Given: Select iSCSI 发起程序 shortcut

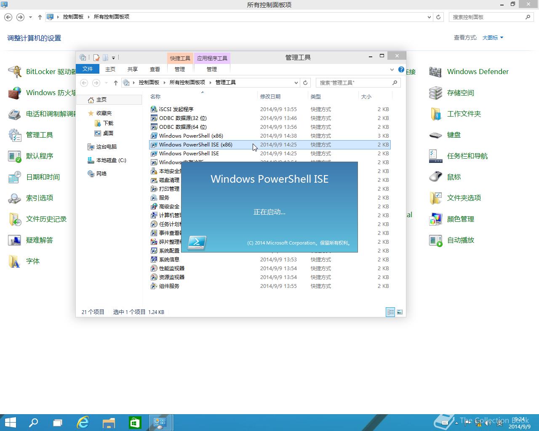Looking at the screenshot, I should 270,109.
